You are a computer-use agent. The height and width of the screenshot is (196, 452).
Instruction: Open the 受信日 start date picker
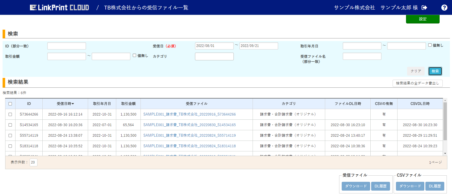214,46
